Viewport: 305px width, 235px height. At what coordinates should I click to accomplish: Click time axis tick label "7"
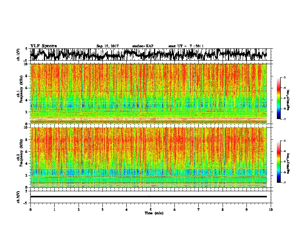199,210
